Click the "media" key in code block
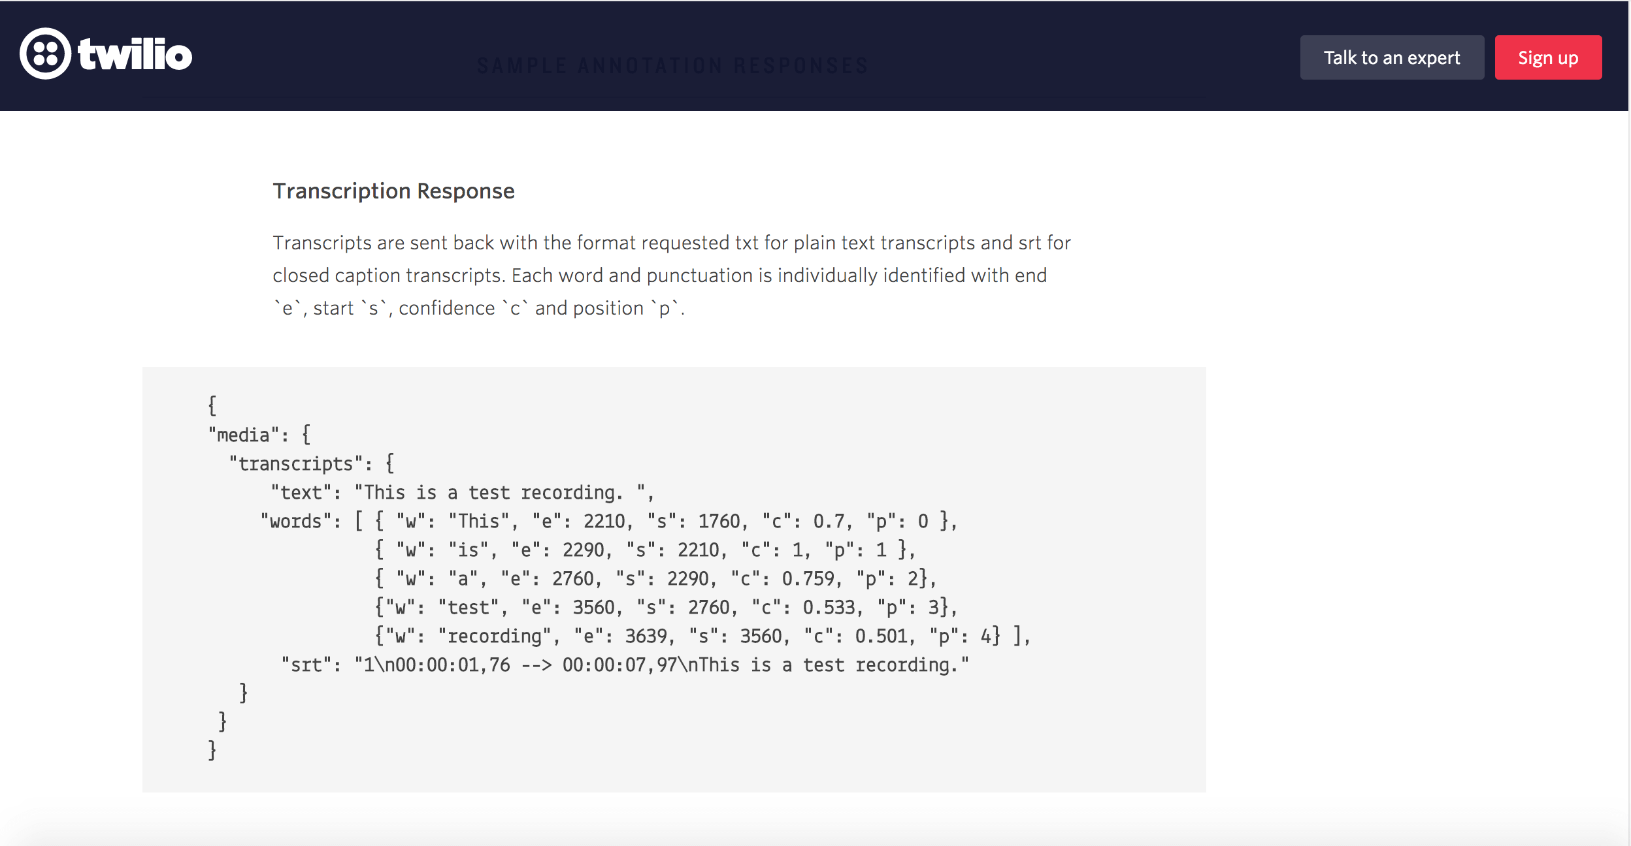1631x846 pixels. [244, 435]
